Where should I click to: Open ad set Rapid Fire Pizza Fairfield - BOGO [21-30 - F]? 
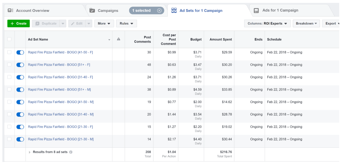(x=60, y=127)
